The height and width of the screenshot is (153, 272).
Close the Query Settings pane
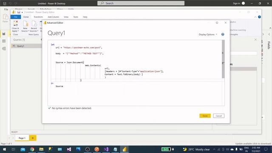[x=255, y=40]
